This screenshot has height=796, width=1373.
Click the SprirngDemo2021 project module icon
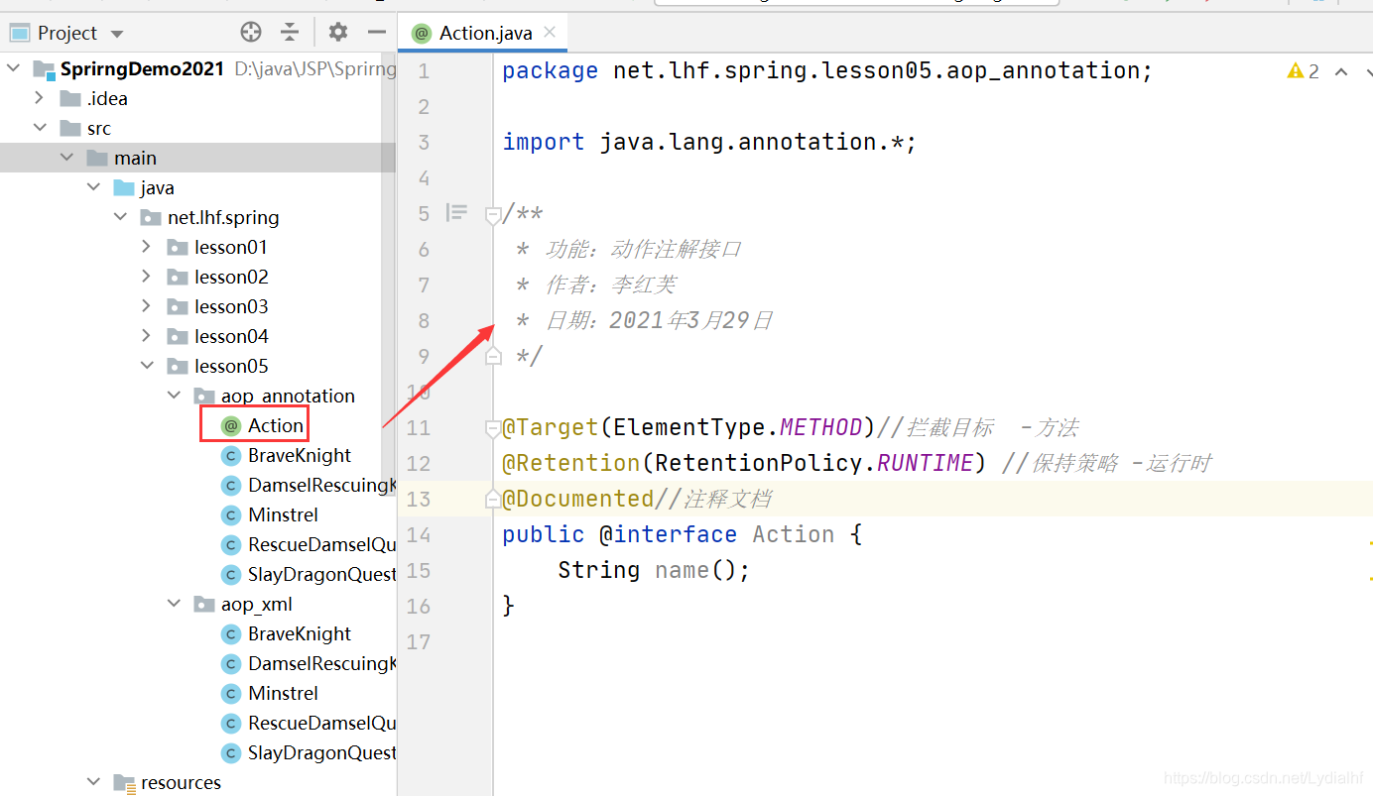click(x=44, y=68)
